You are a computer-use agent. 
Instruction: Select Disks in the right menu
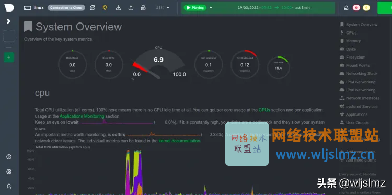[348, 49]
